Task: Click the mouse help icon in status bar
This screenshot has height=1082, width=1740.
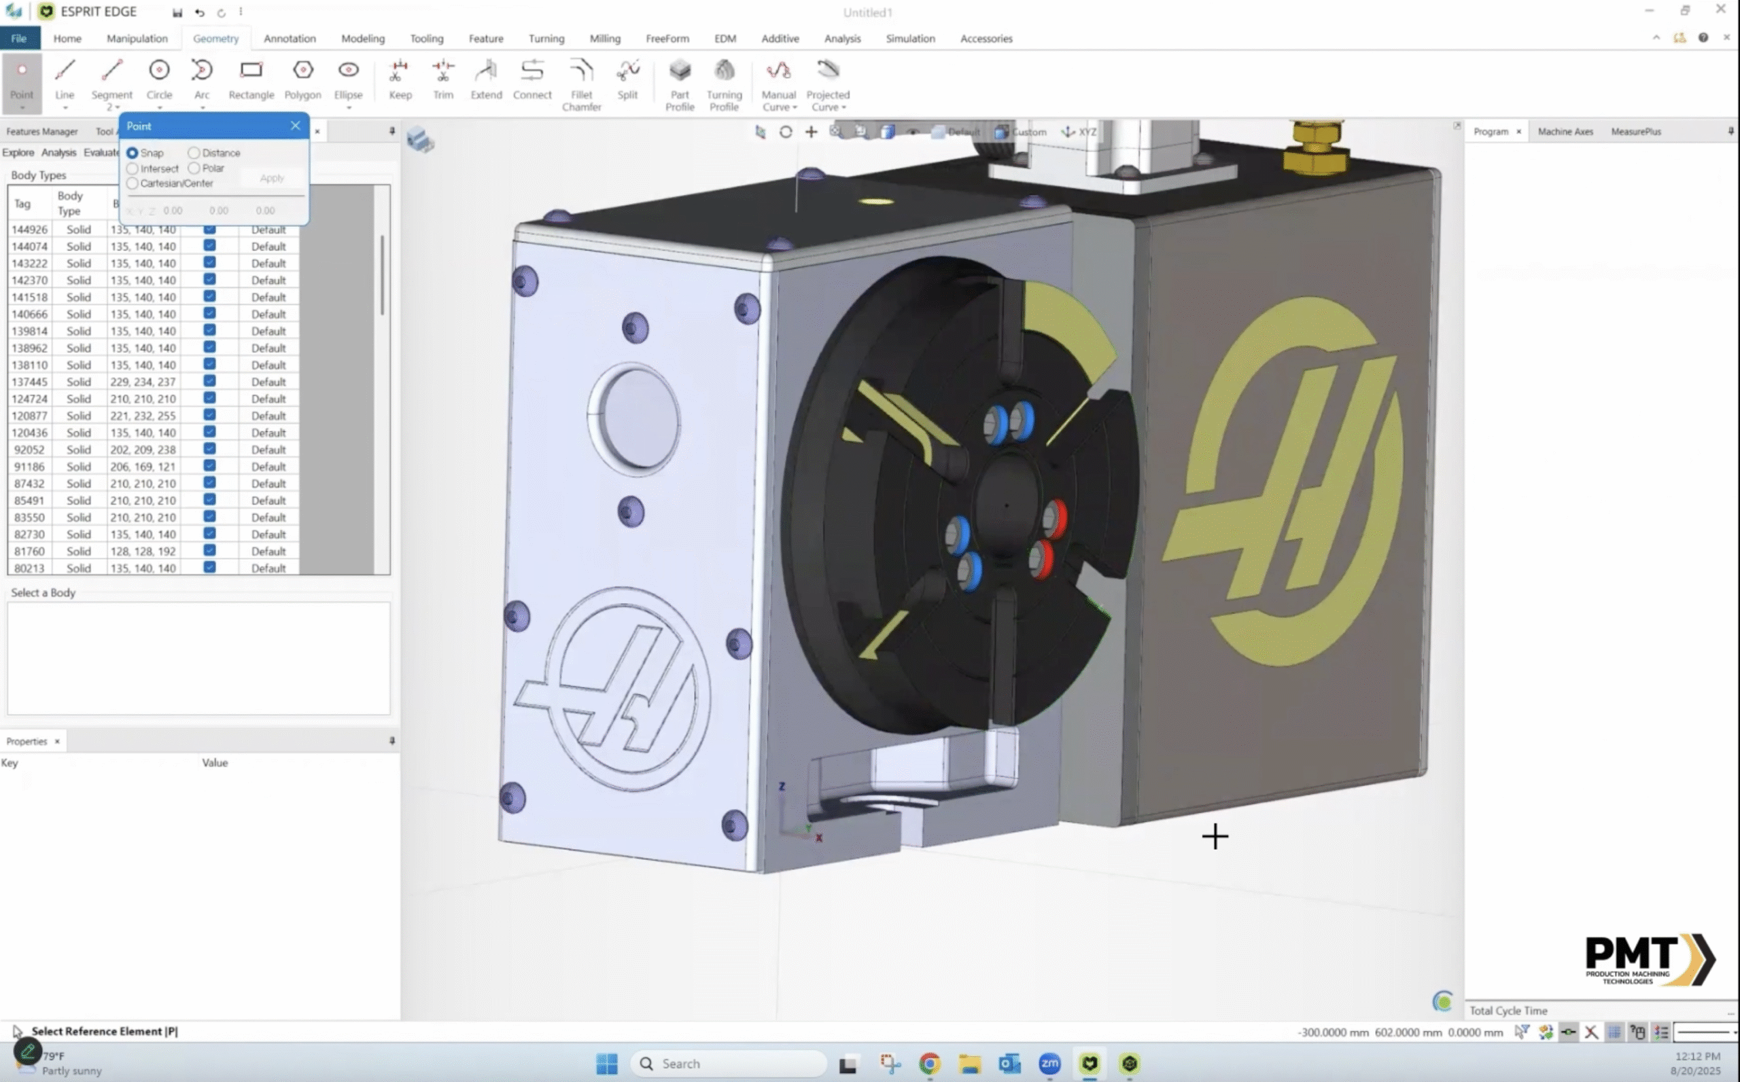Action: click(1637, 1032)
